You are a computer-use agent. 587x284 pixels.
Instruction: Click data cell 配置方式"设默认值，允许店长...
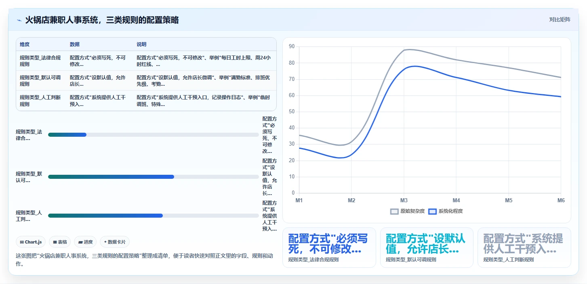[x=99, y=81]
